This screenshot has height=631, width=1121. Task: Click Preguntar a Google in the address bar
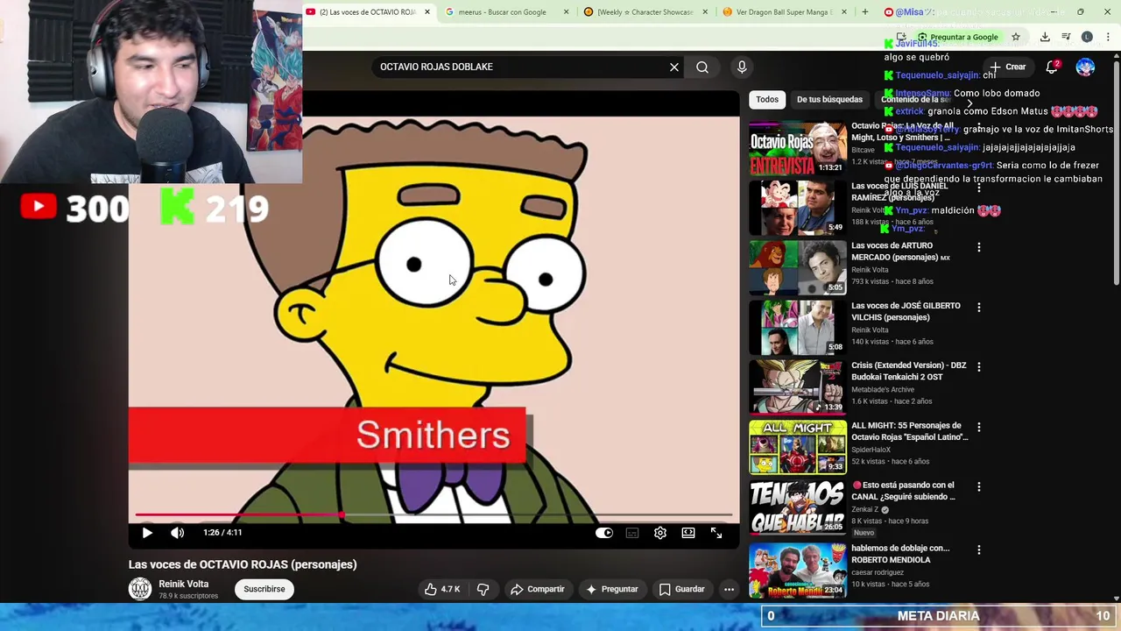pyautogui.click(x=957, y=37)
